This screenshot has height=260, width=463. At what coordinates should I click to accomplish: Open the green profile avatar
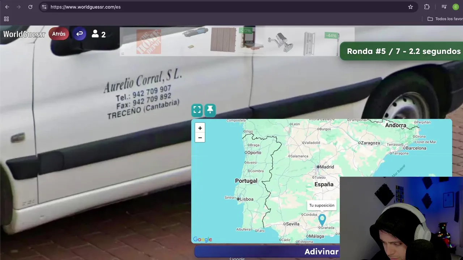click(456, 7)
